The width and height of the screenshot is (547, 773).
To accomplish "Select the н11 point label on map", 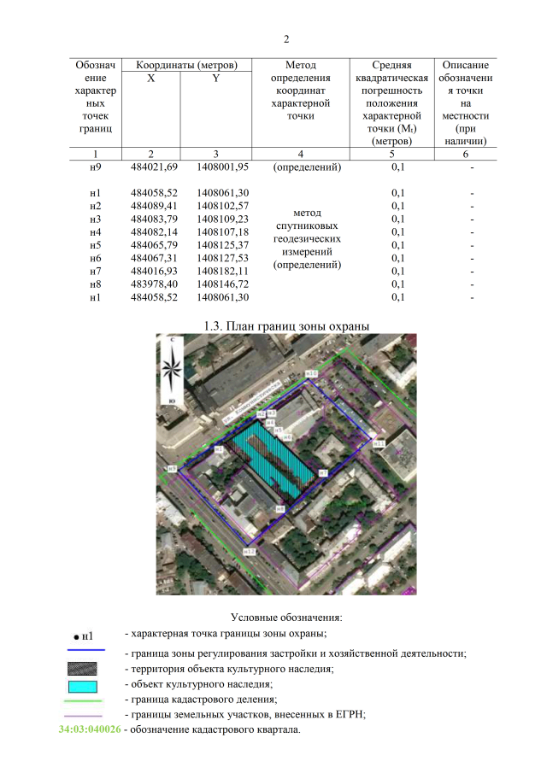I will 379,442.
